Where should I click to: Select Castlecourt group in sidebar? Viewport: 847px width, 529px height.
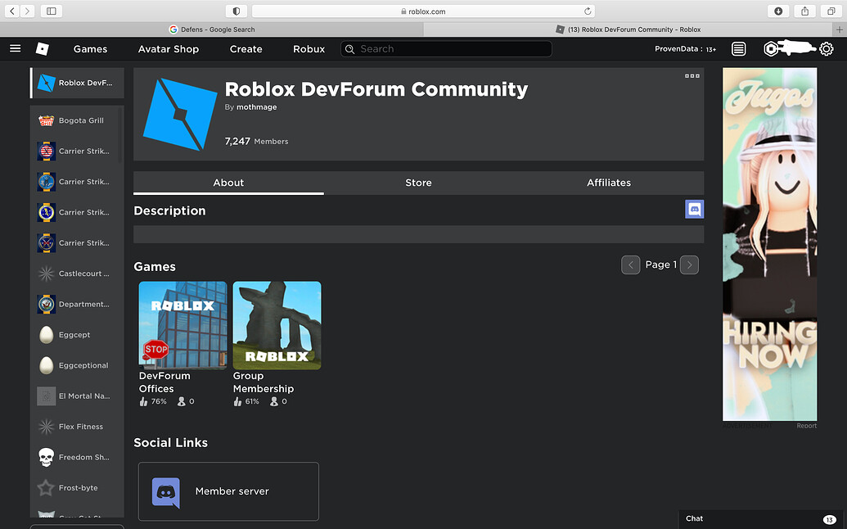(x=77, y=274)
